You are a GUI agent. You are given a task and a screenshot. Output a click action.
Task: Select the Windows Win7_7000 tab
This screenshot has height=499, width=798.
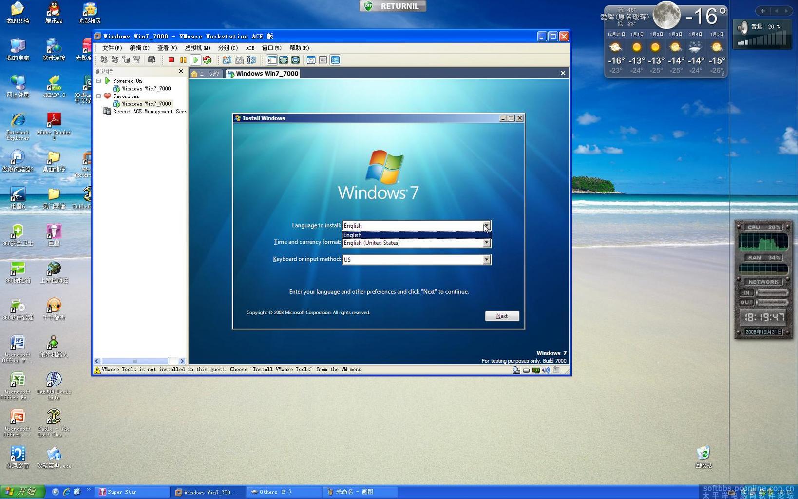[263, 74]
